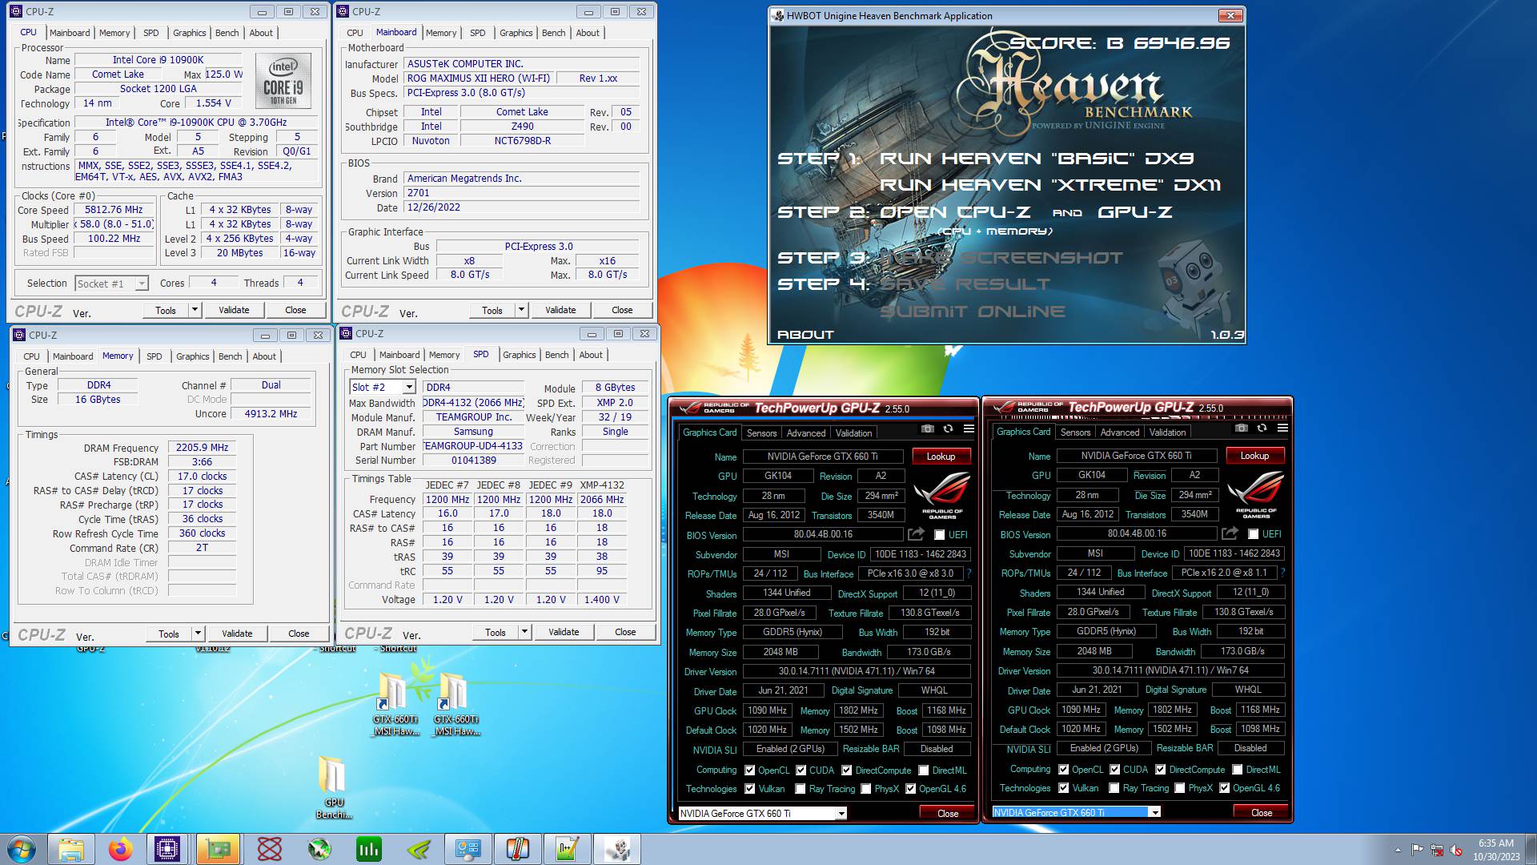Image resolution: width=1537 pixels, height=865 pixels.
Task: Expand the Tools arrow in the Mainboard window
Action: [x=520, y=310]
